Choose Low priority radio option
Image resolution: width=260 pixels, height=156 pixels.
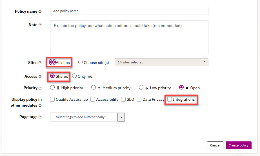[x=141, y=87]
